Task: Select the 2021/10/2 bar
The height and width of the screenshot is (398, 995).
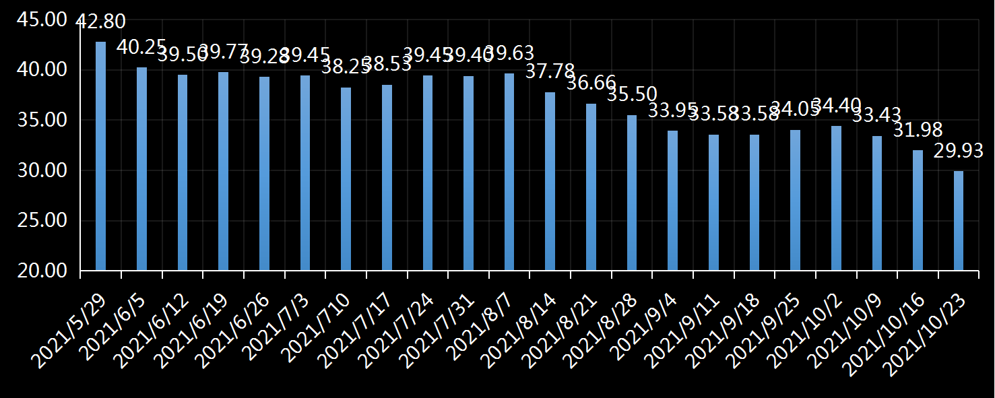Action: pyautogui.click(x=836, y=198)
